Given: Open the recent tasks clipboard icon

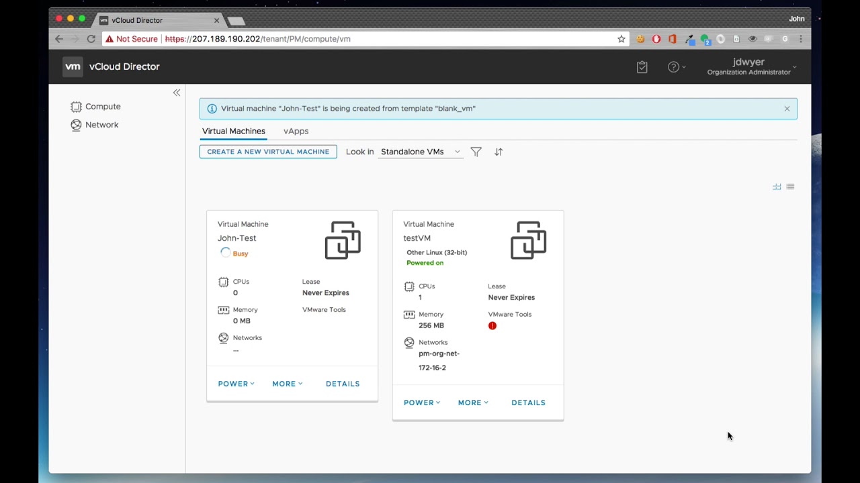Looking at the screenshot, I should pyautogui.click(x=642, y=67).
